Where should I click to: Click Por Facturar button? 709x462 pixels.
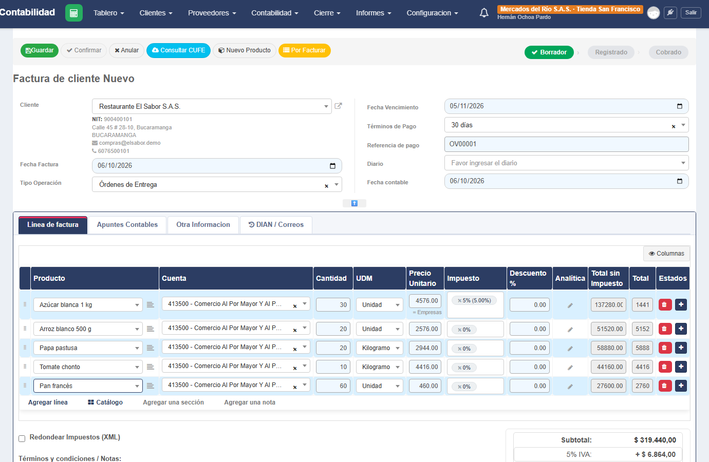pos(304,50)
